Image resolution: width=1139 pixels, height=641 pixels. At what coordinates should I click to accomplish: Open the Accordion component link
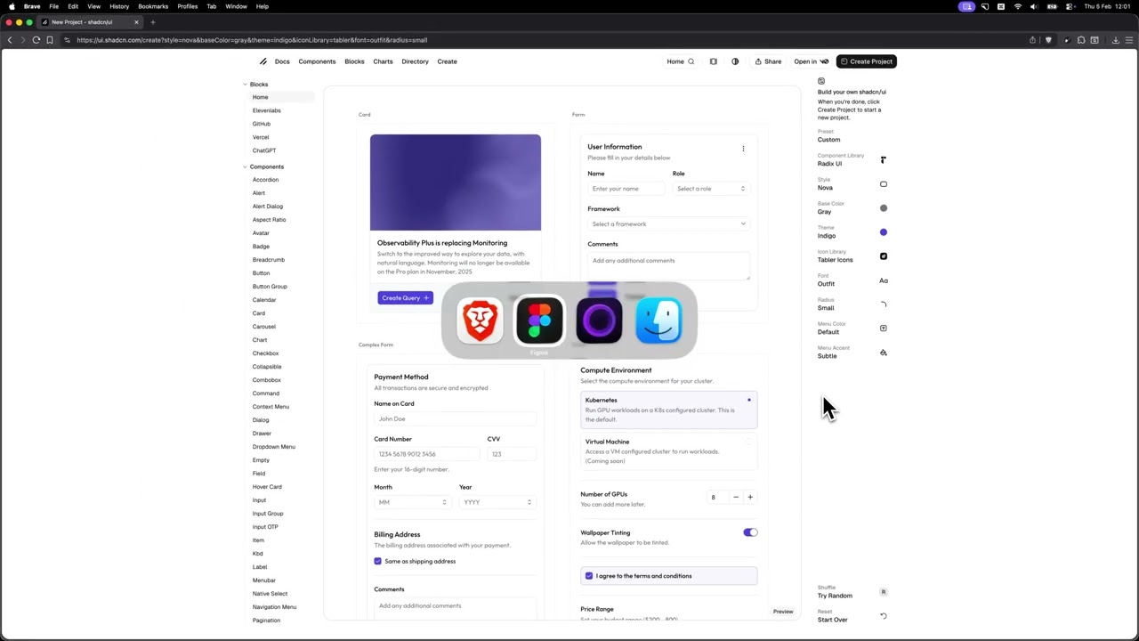pyautogui.click(x=265, y=180)
